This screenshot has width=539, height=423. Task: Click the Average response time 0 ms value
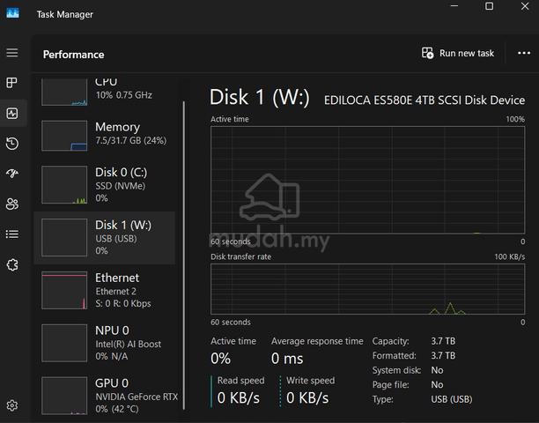[287, 359]
